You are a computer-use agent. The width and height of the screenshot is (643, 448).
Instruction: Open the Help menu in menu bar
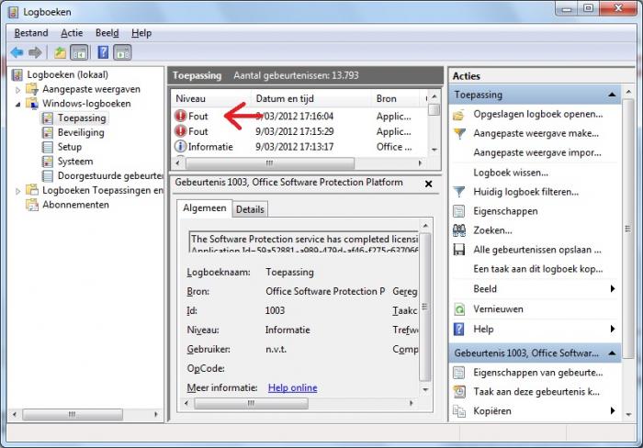point(141,33)
